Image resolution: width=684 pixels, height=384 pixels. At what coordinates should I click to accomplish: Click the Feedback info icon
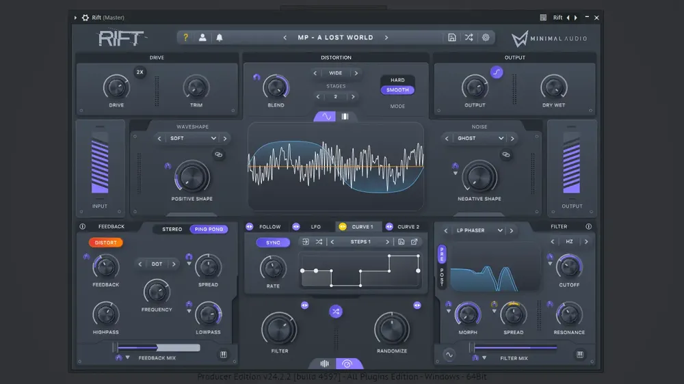point(83,227)
